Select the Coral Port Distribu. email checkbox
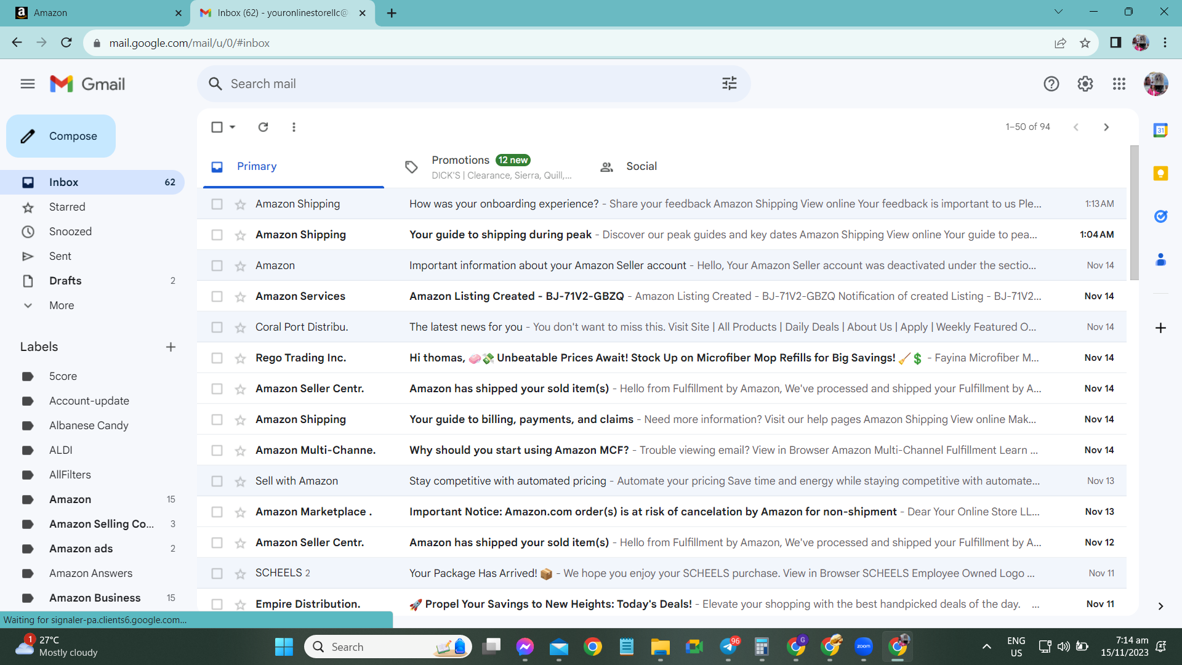This screenshot has height=665, width=1182. (x=217, y=327)
